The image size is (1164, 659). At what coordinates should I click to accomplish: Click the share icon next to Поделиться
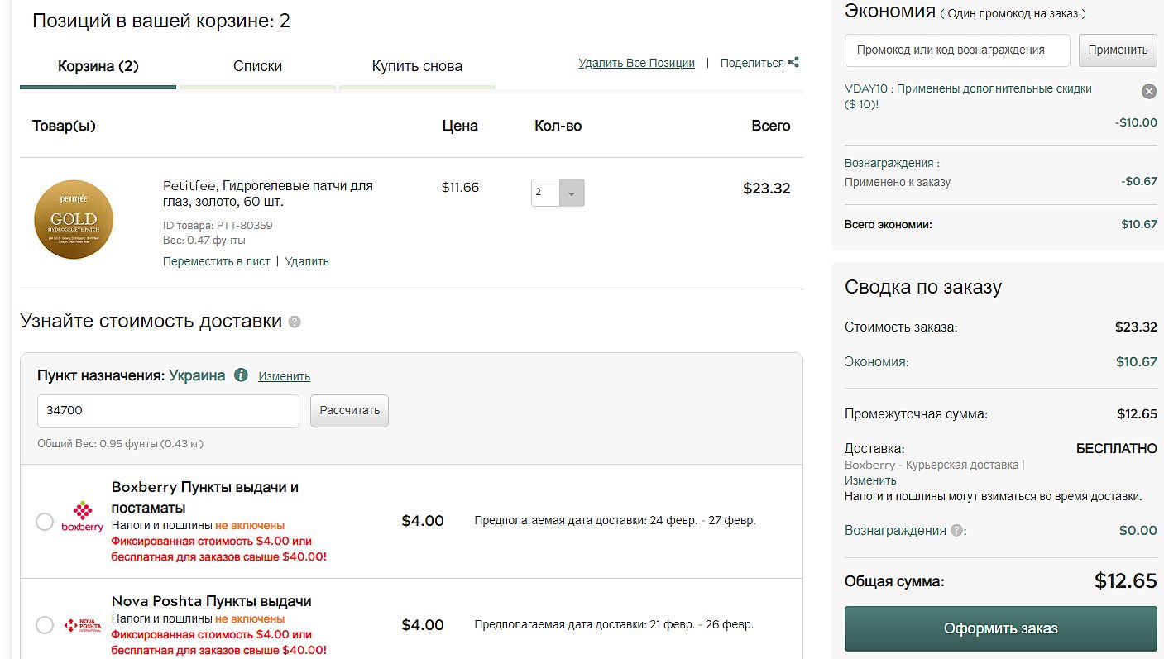click(793, 63)
